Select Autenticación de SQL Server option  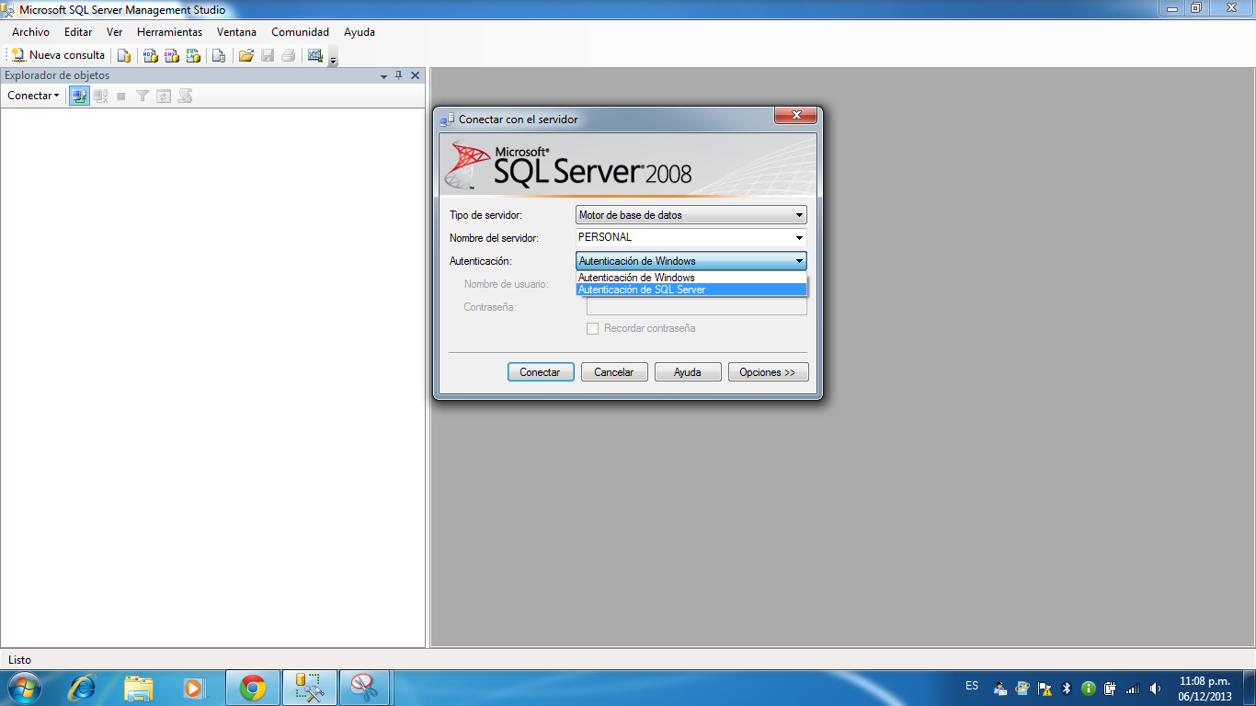pos(691,290)
